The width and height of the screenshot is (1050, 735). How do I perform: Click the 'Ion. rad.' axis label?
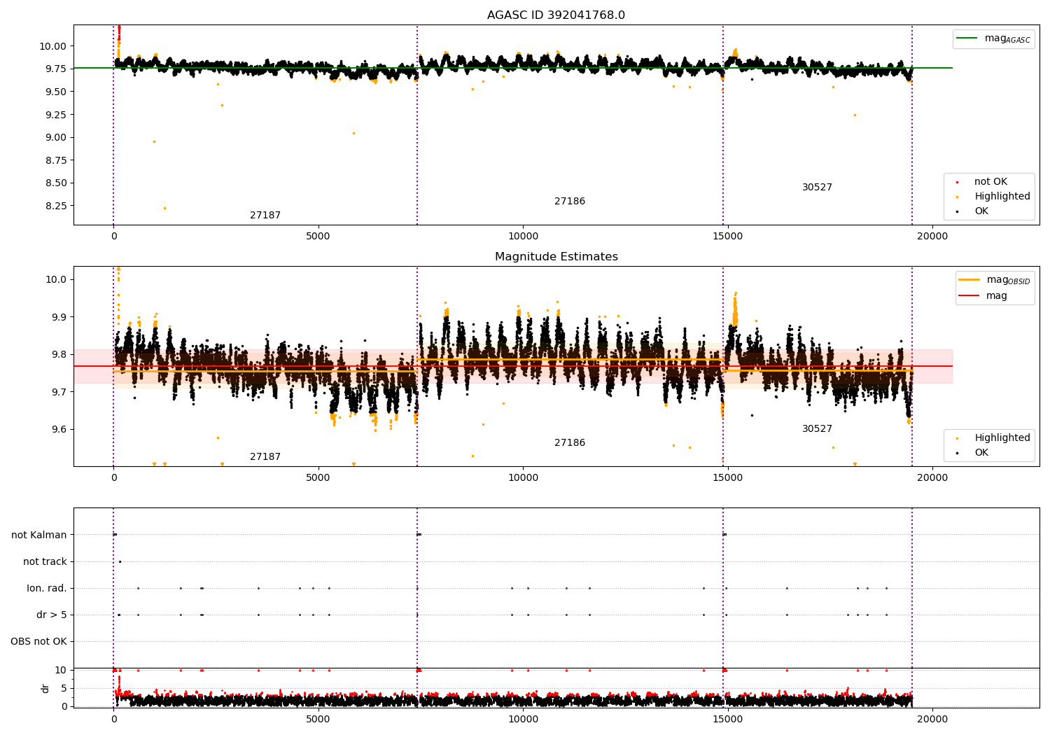coord(47,588)
